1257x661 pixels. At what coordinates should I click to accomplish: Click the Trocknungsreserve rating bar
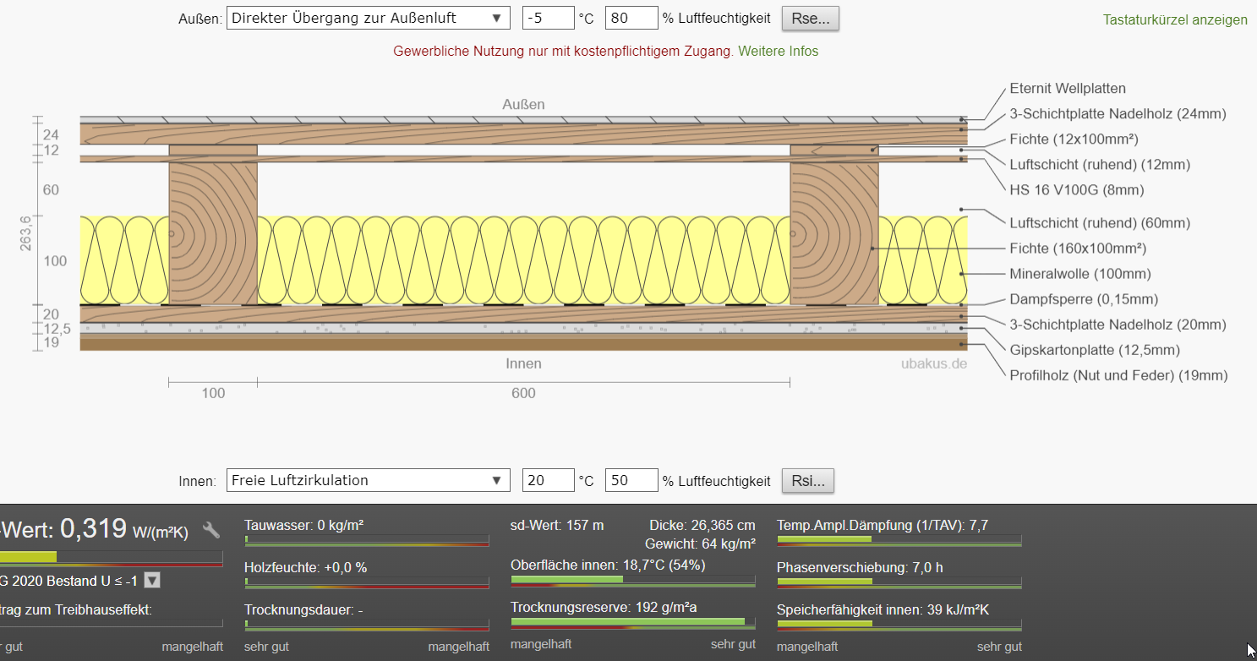coord(632,622)
